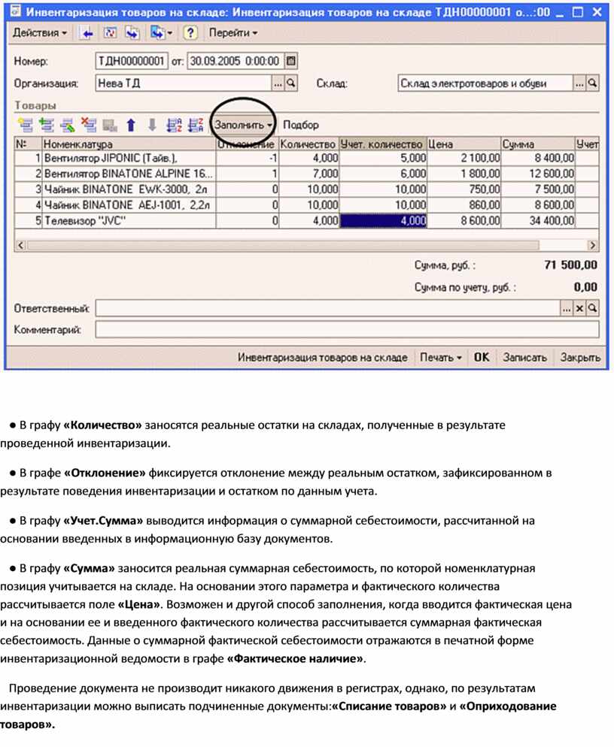
Task: Edit the current row with the pencil icon
Action: pos(67,125)
